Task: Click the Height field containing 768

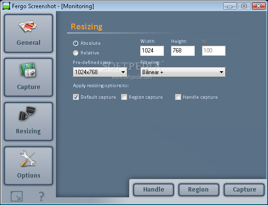Action: pyautogui.click(x=183, y=51)
